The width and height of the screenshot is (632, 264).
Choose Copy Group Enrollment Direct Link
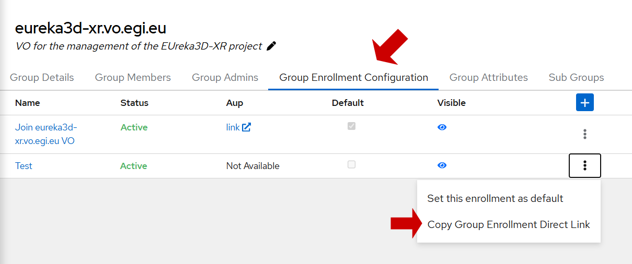(x=509, y=224)
